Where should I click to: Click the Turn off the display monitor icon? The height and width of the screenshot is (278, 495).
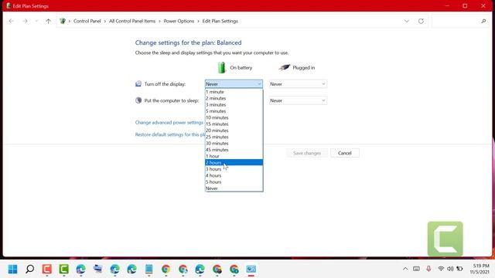coord(138,84)
